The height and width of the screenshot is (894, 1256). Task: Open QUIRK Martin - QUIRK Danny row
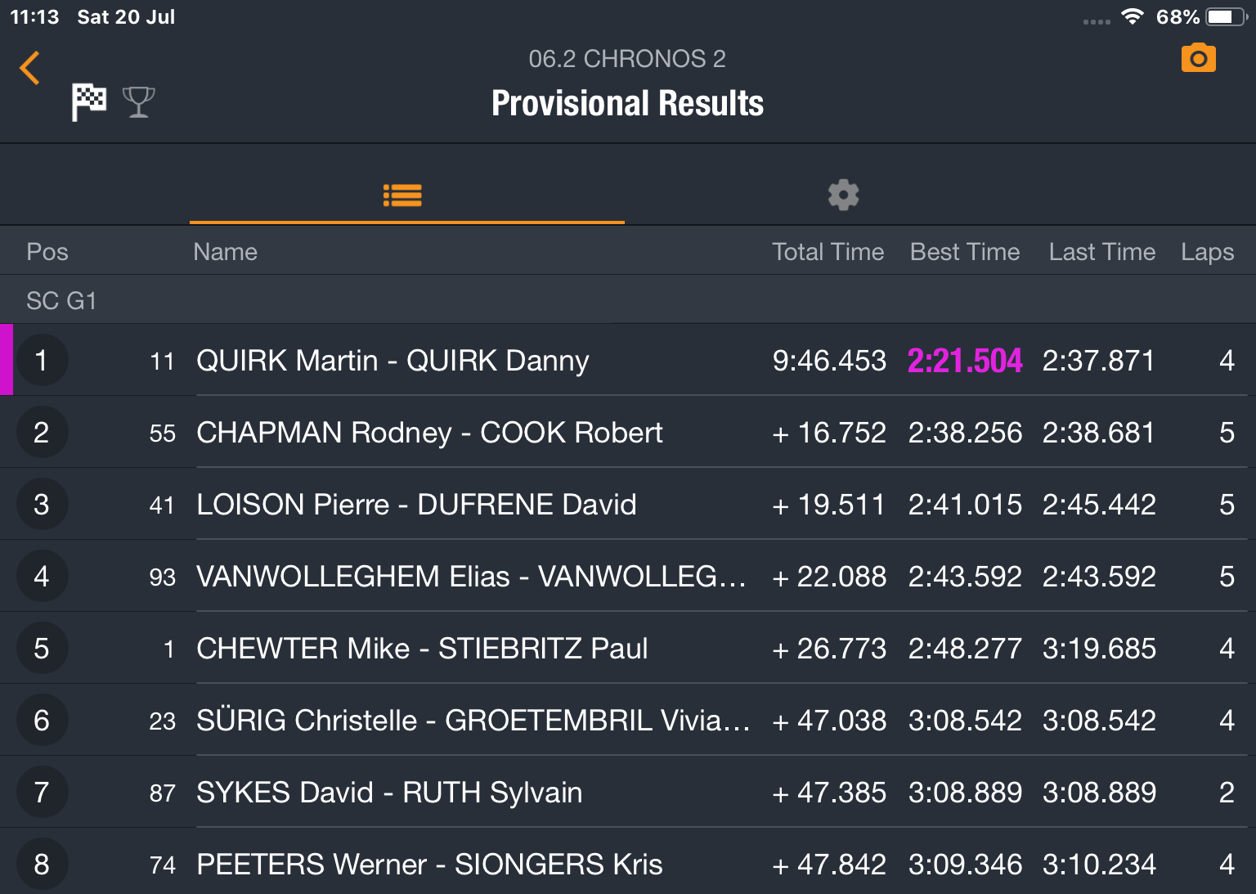point(628,360)
